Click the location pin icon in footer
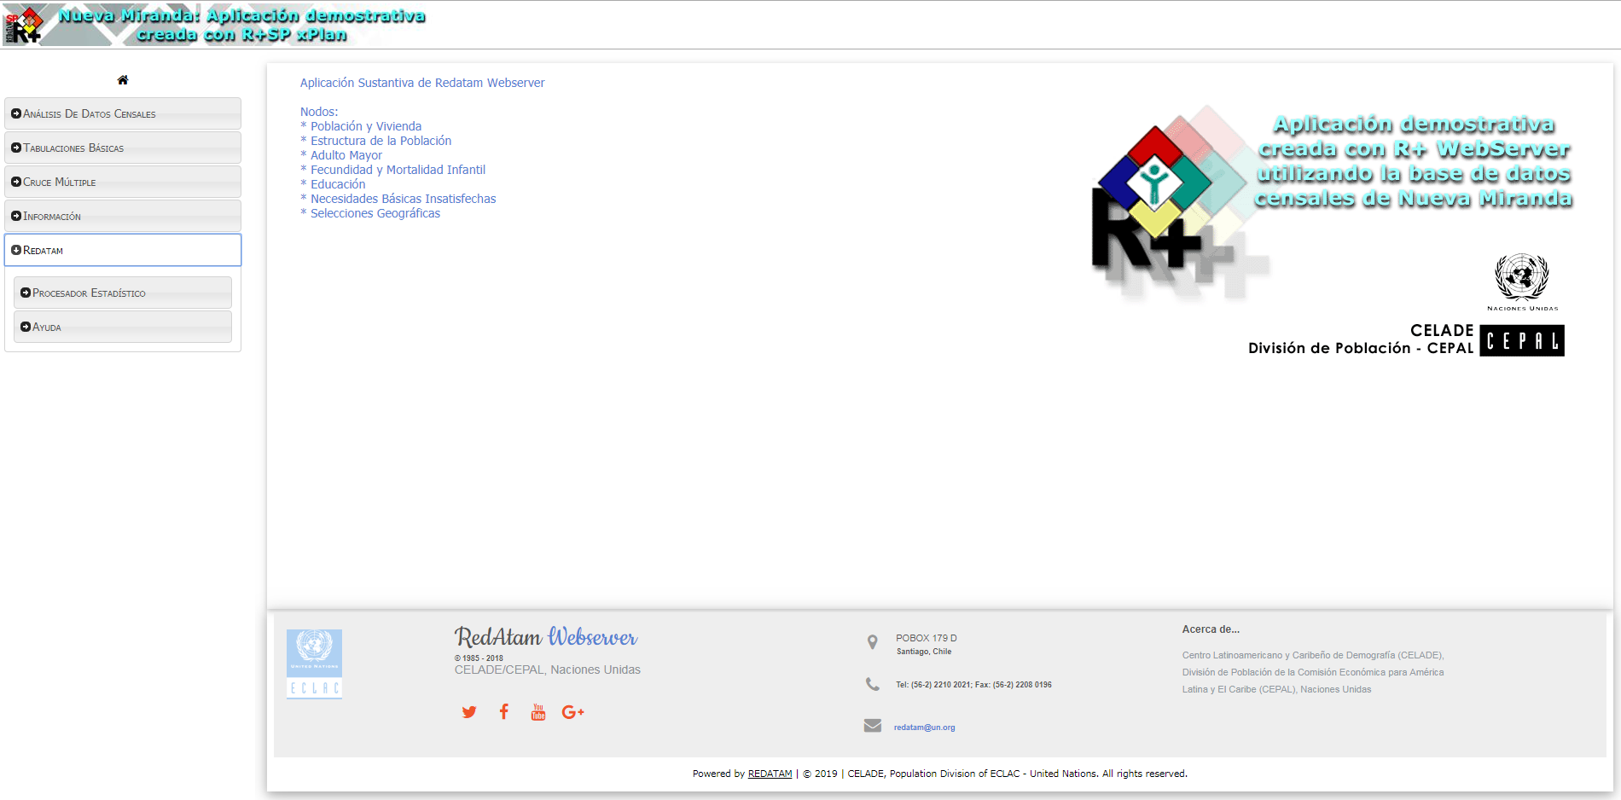 click(872, 642)
